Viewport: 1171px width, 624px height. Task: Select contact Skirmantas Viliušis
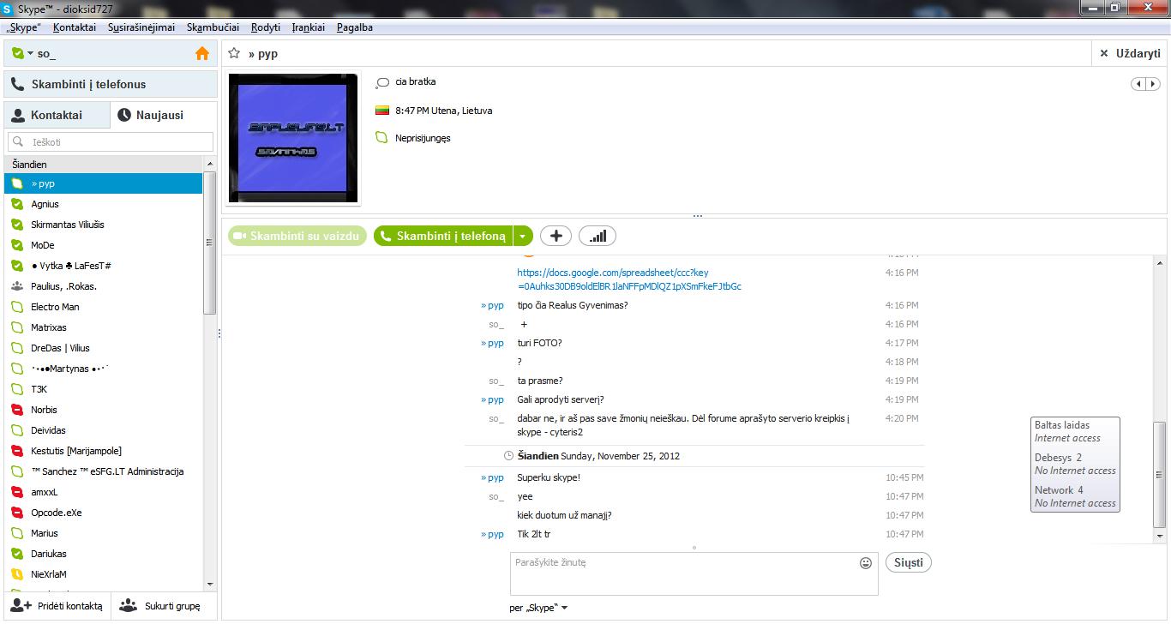point(103,225)
